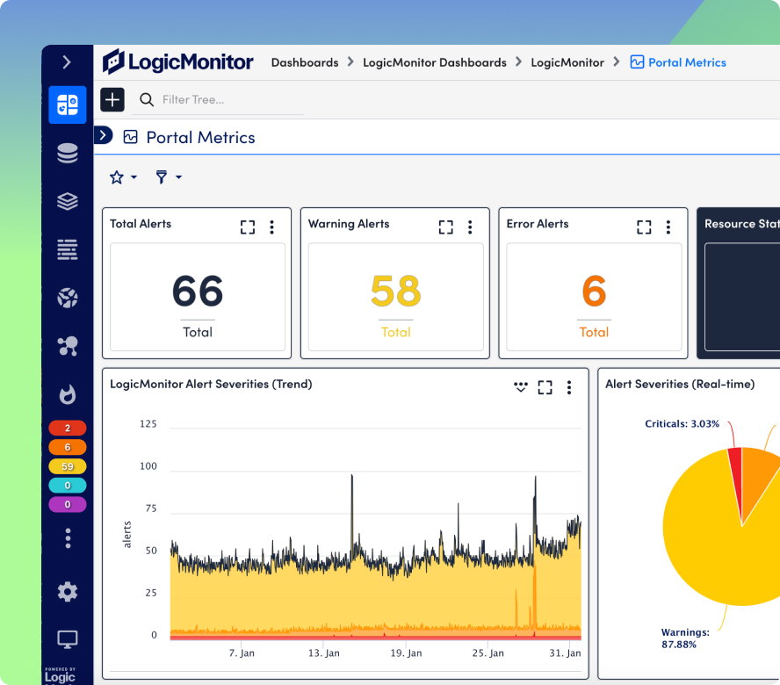Open the Websites globe icon in sidebar
780x685 pixels.
tap(68, 298)
